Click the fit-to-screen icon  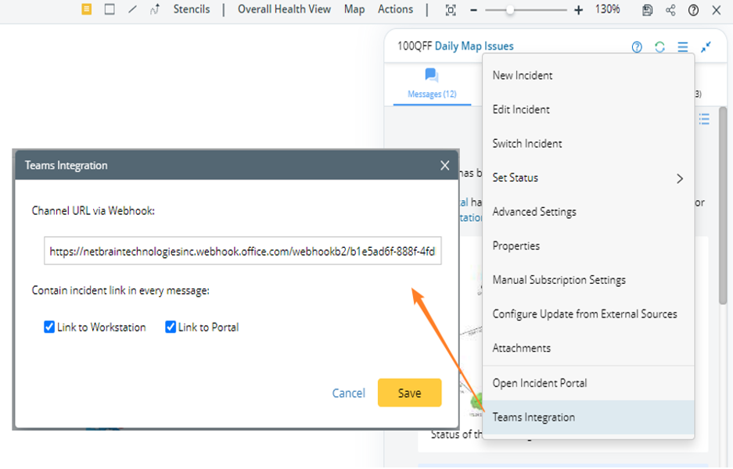[451, 10]
